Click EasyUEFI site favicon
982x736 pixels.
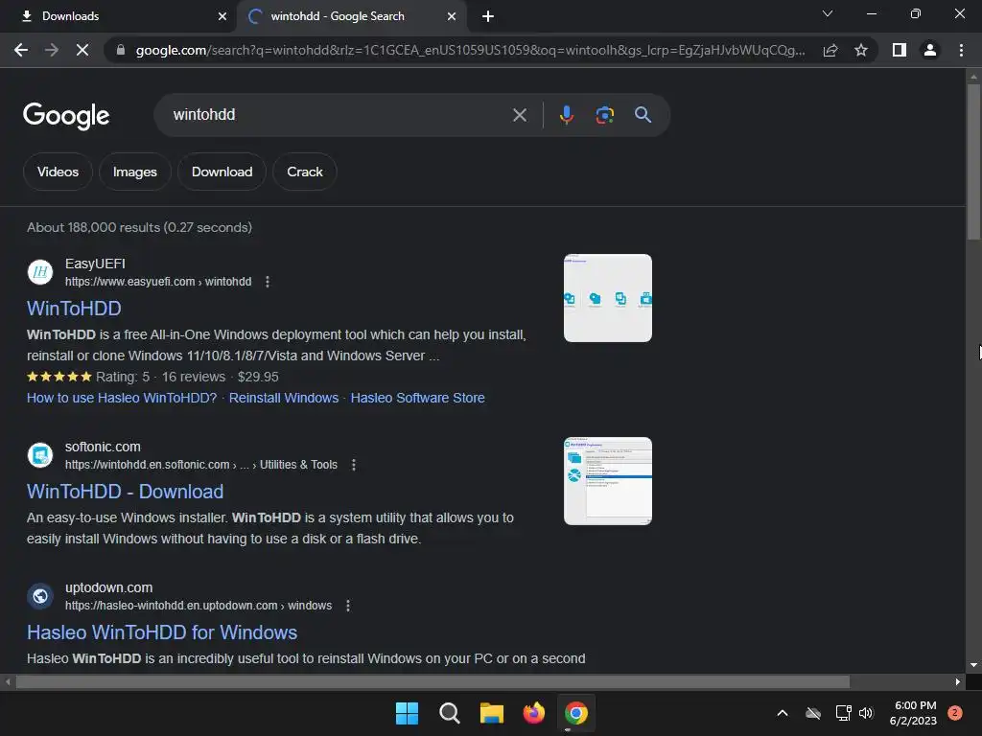tap(40, 272)
